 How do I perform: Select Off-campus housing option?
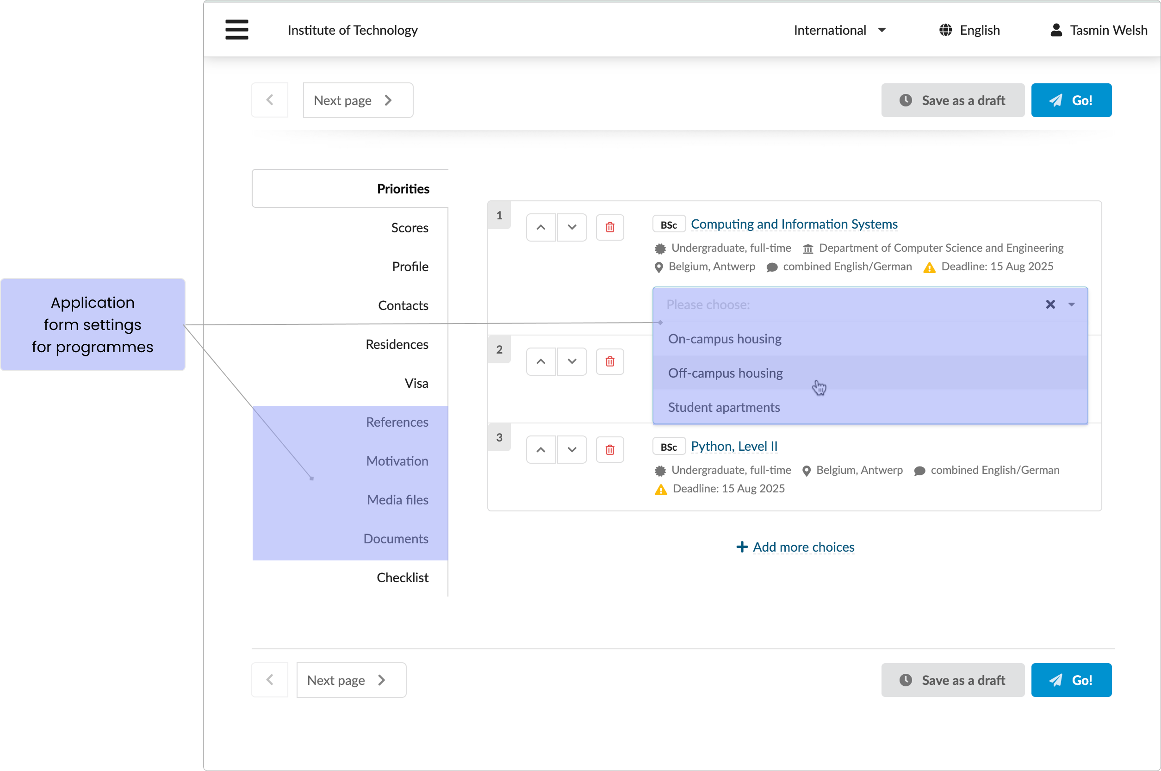[x=870, y=373]
